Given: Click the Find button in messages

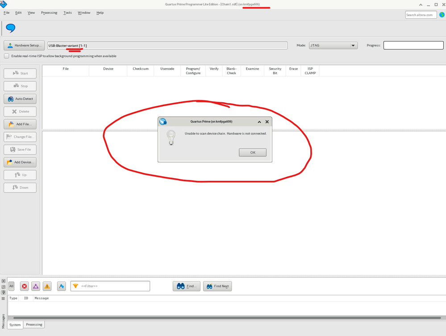Looking at the screenshot, I should pos(186,286).
